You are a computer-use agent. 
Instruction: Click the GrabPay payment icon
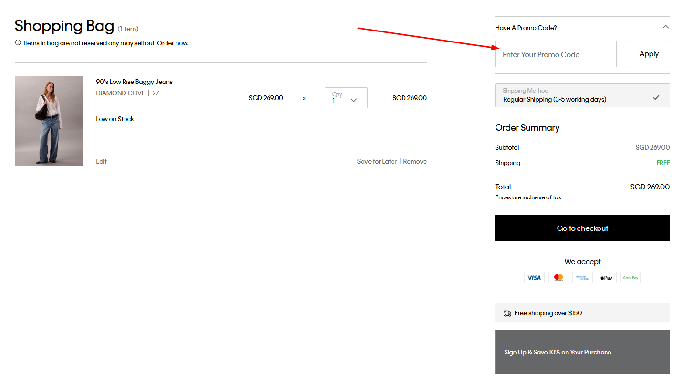[x=630, y=278]
